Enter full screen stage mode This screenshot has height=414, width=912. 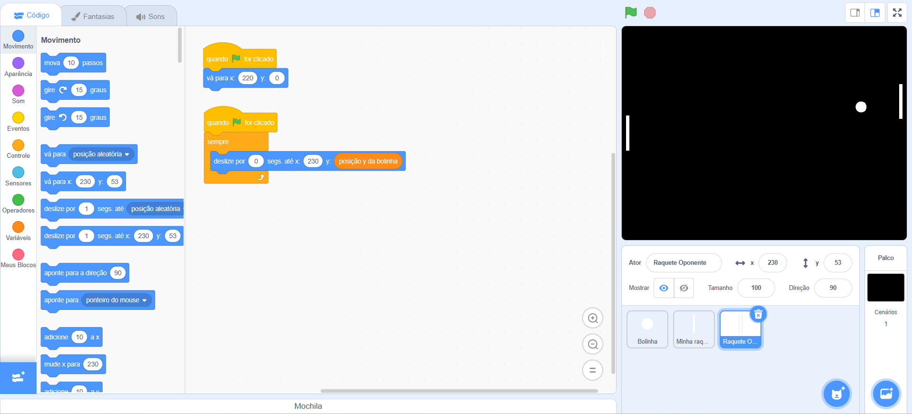897,13
